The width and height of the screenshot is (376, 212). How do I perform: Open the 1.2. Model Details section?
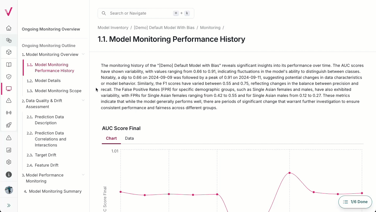[48, 80]
